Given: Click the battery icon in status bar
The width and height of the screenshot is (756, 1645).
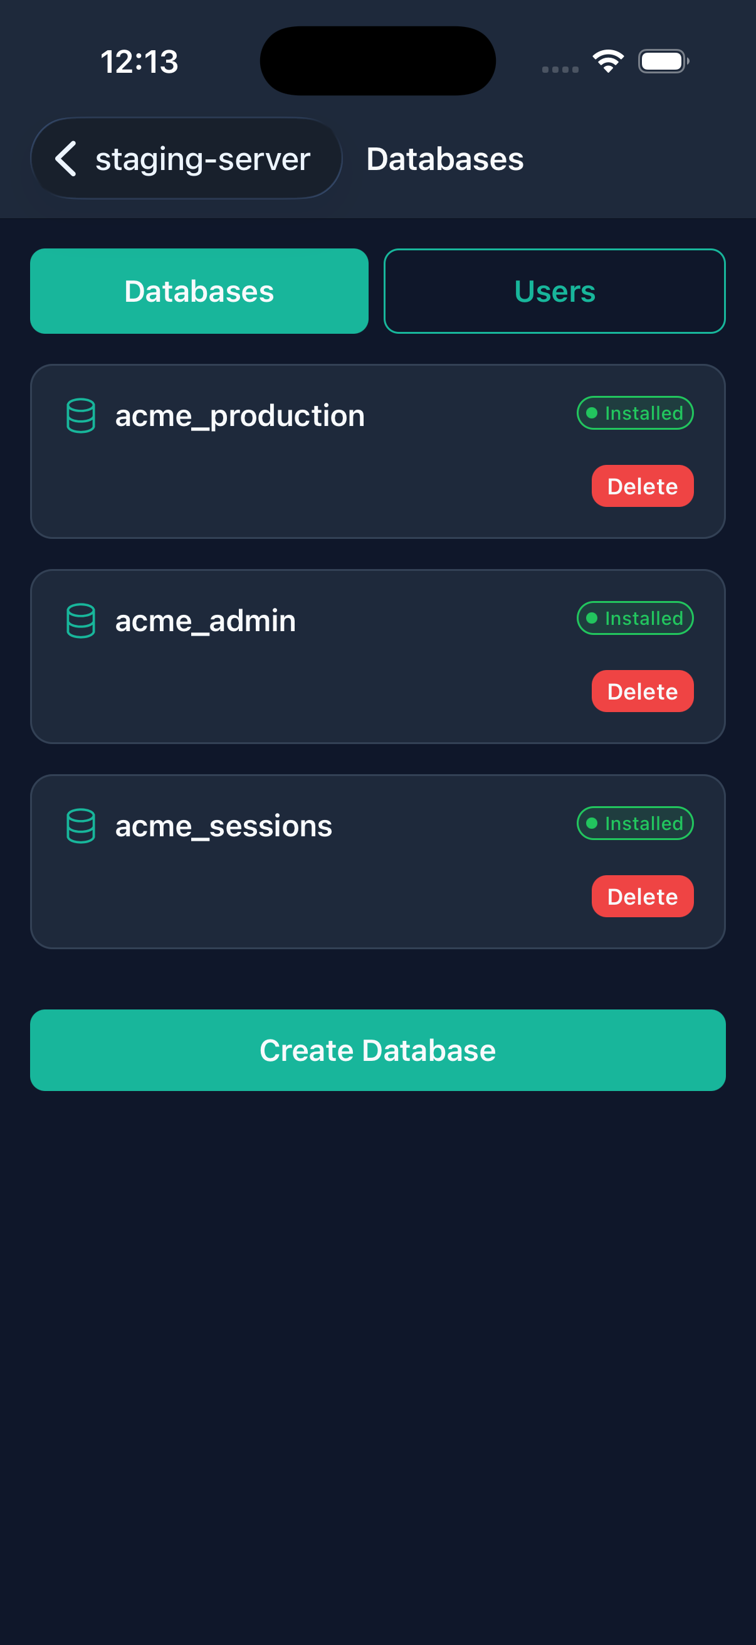Looking at the screenshot, I should (x=662, y=61).
